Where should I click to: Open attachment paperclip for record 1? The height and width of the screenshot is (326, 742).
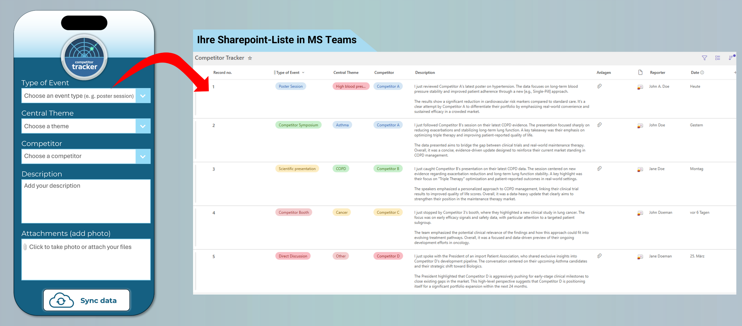tap(600, 86)
